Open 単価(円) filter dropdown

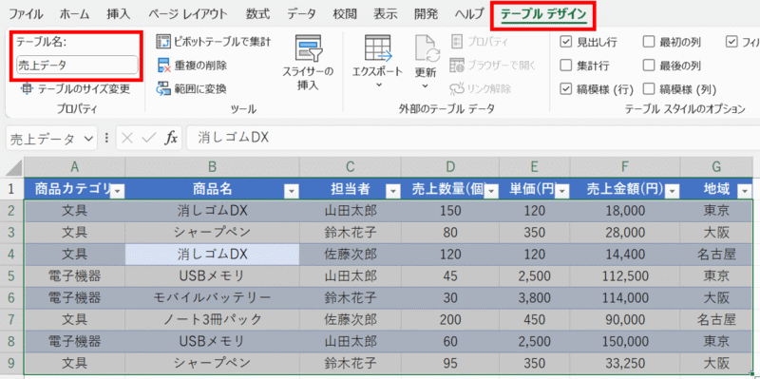pyautogui.click(x=561, y=192)
